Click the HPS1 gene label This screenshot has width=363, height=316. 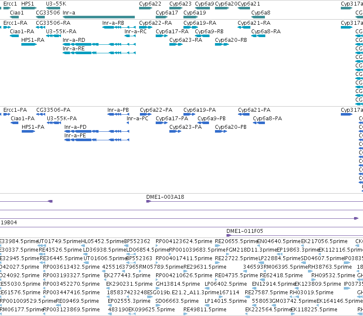click(x=28, y=4)
